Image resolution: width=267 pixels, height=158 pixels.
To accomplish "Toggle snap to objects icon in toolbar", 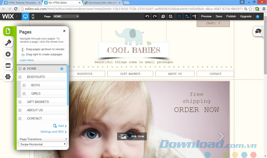I will [187, 16].
